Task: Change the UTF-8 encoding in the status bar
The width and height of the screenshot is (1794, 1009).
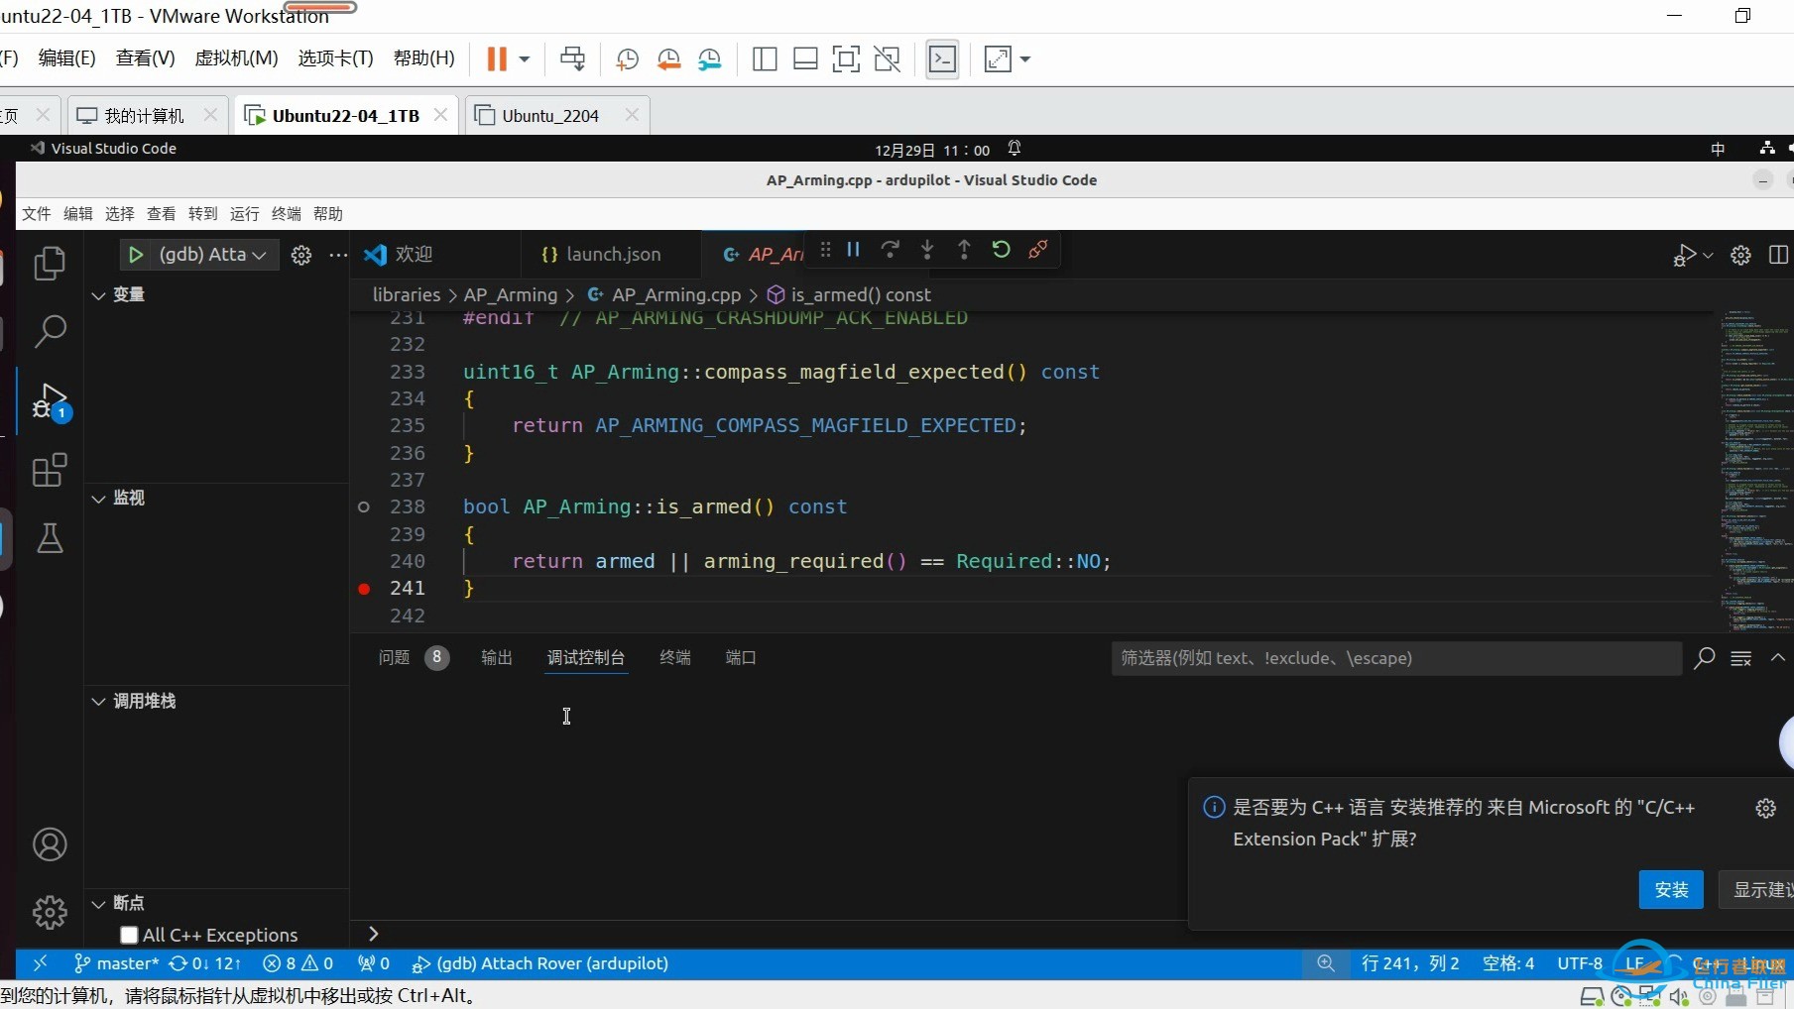Action: pyautogui.click(x=1580, y=963)
